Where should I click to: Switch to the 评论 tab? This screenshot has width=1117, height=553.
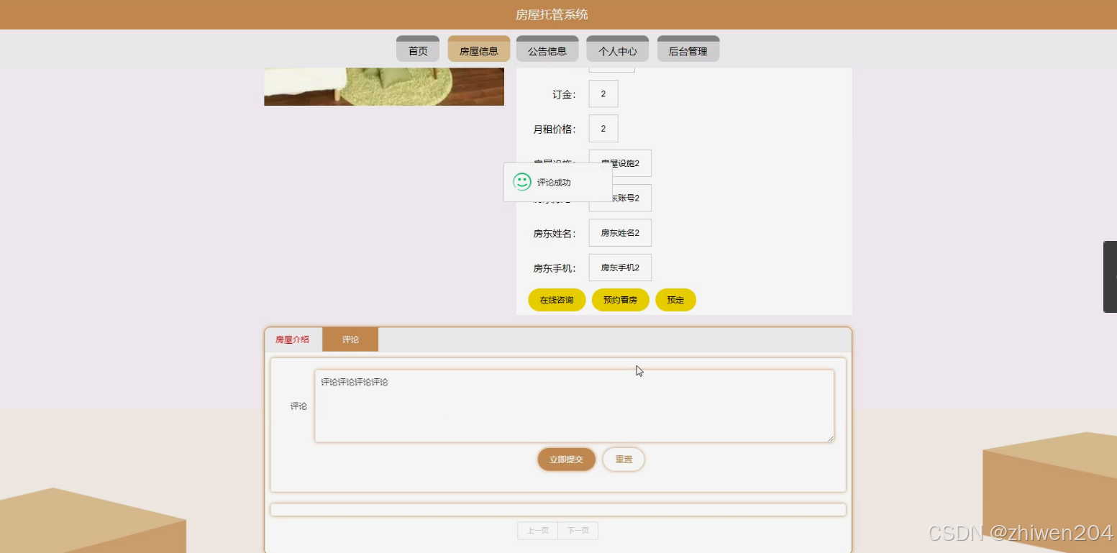(350, 339)
